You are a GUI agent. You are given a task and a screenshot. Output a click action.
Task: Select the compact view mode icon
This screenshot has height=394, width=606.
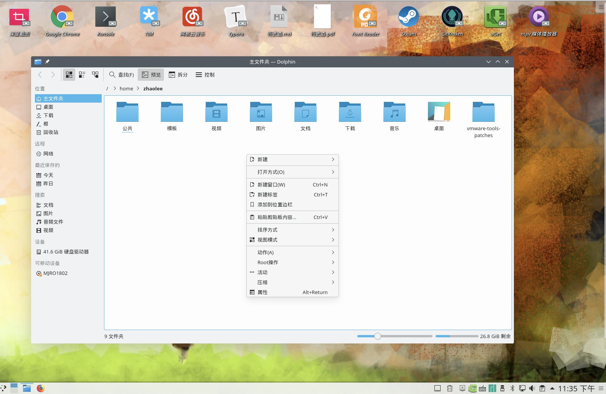click(x=82, y=75)
